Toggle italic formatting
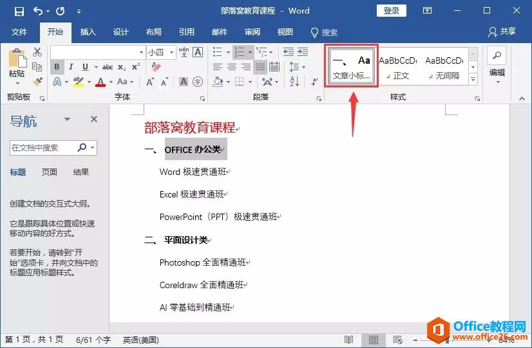Viewport: 532px width, 348px height. (x=71, y=67)
